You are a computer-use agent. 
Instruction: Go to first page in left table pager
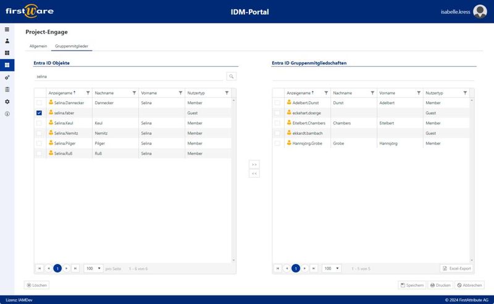point(40,268)
